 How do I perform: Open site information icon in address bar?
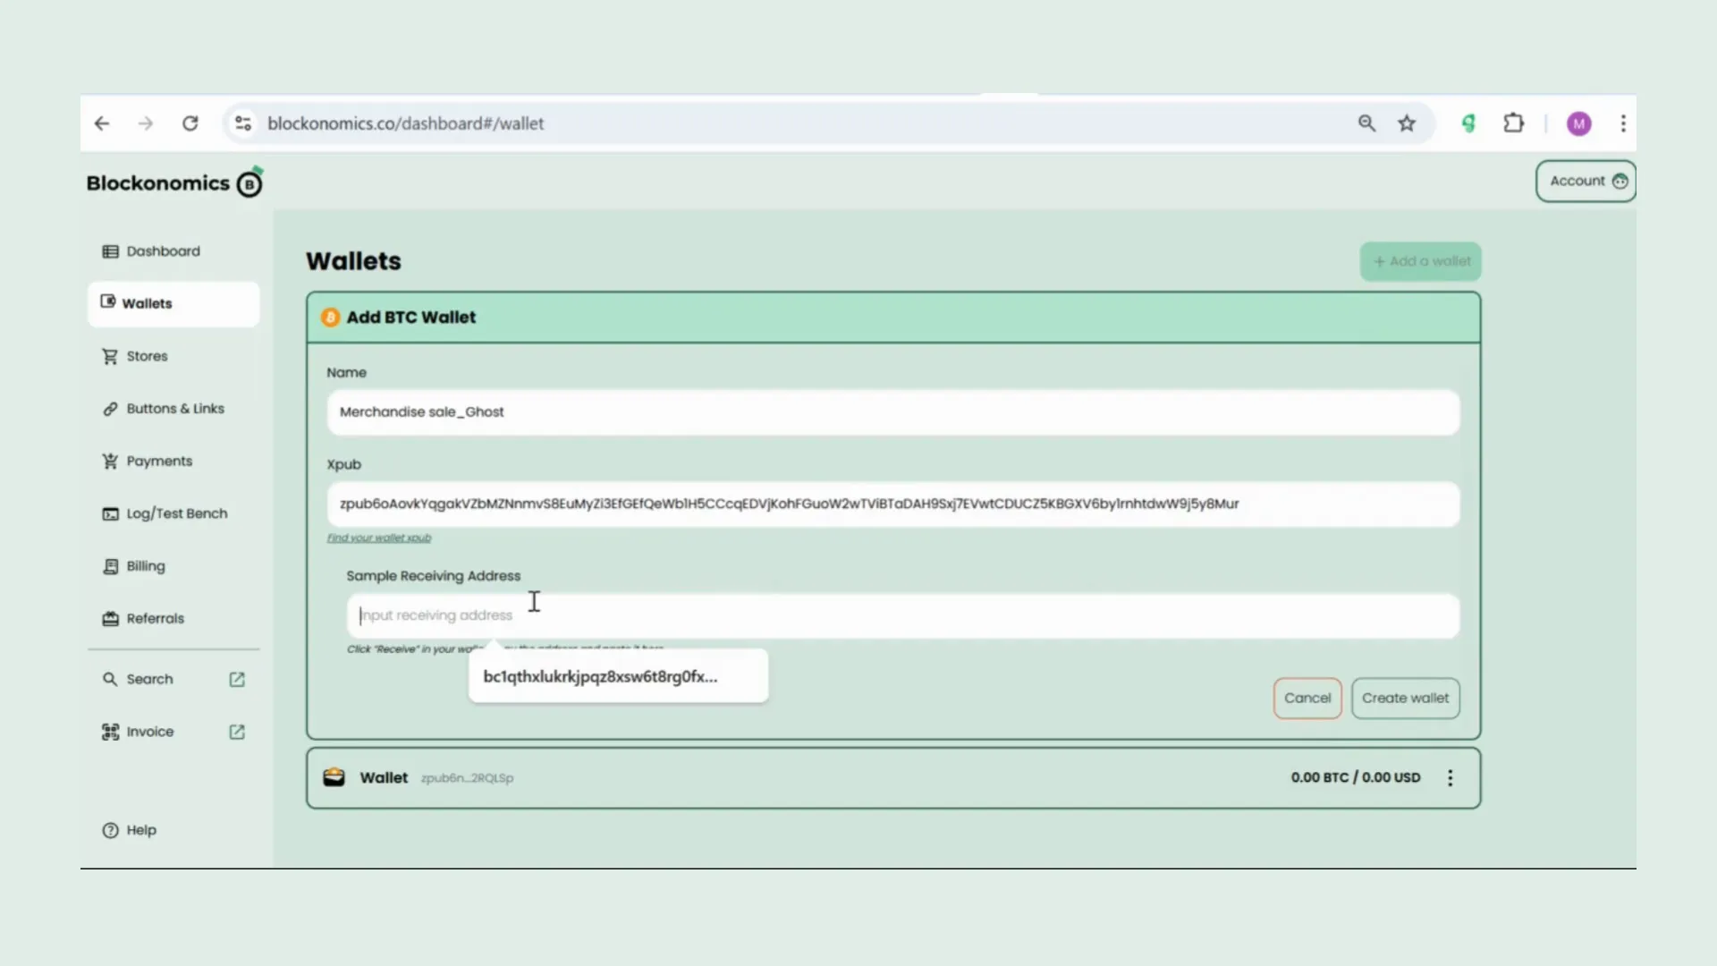pos(243,123)
